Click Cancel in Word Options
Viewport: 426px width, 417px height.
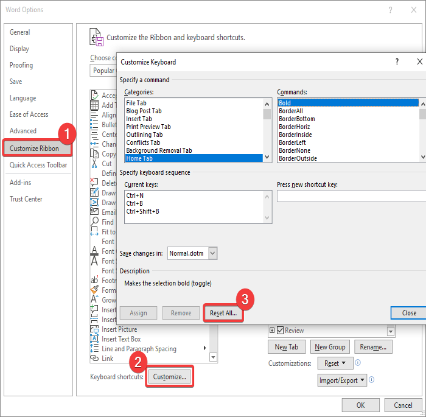tap(403, 405)
